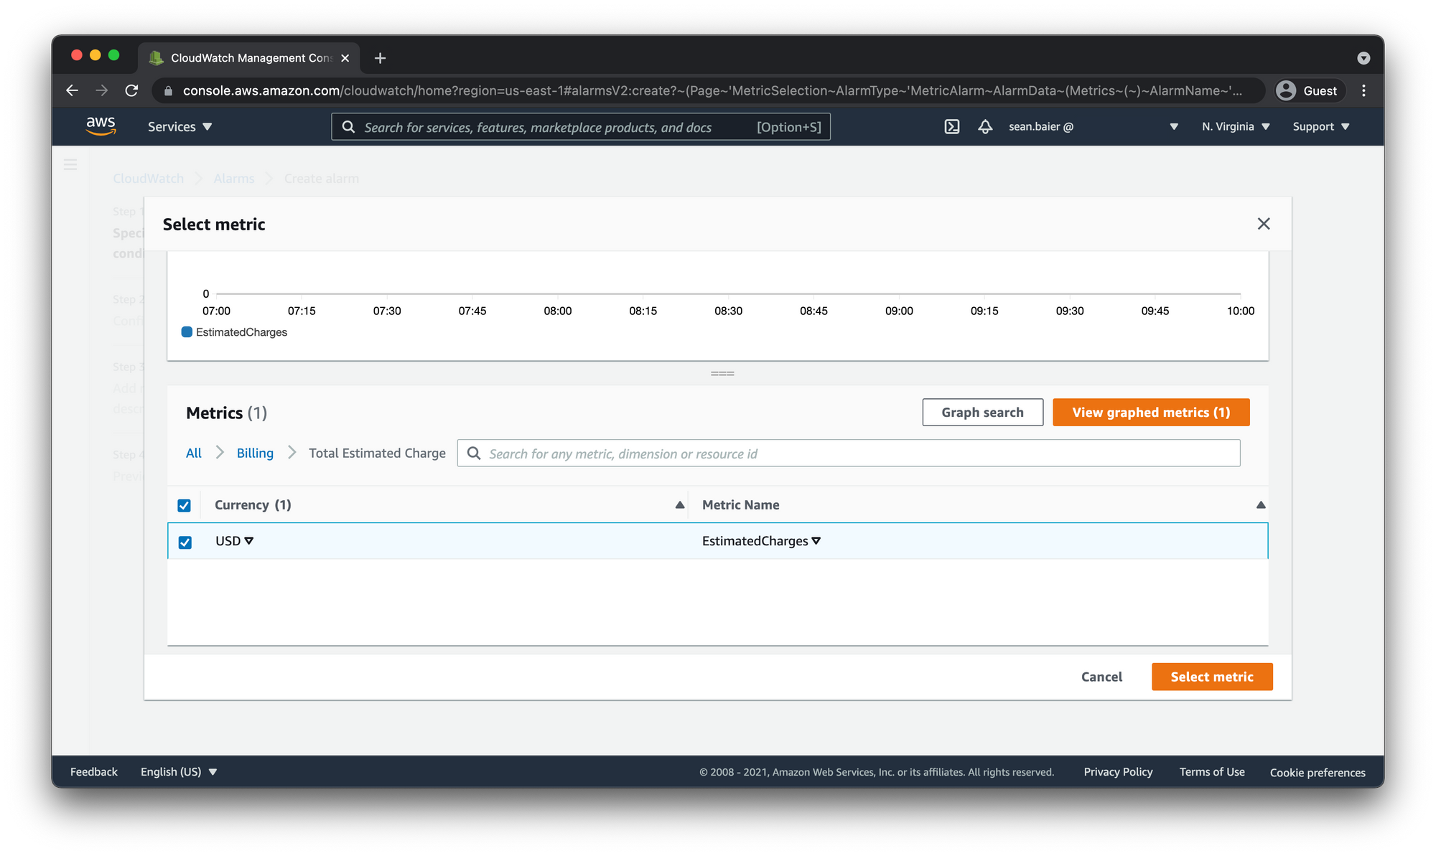Click the Billing breadcrumb link

point(255,453)
